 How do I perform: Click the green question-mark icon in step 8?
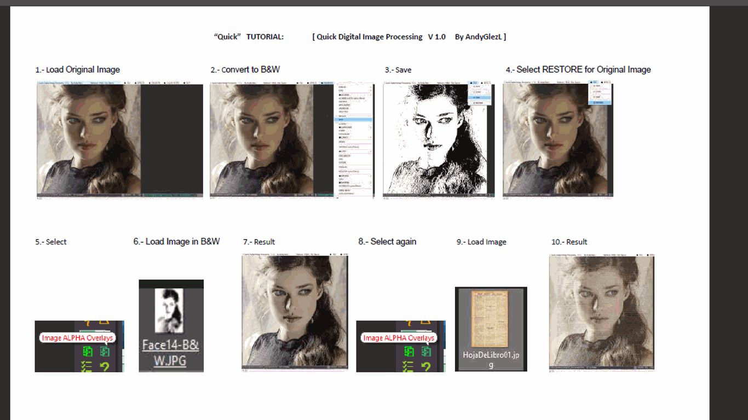coord(426,367)
